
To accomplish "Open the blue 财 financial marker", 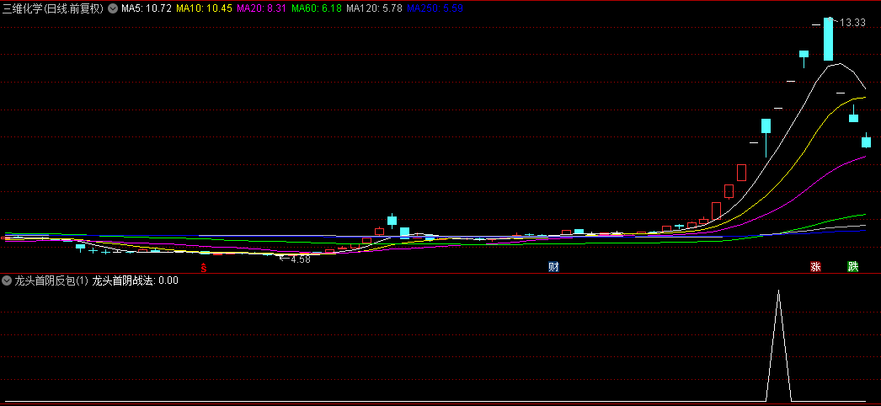I will coord(553,267).
